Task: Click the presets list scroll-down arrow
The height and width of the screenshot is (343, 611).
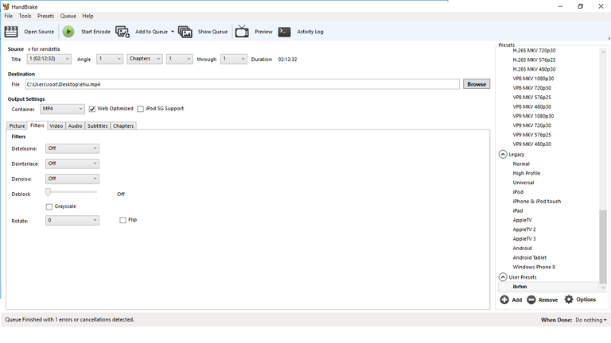Action: pos(603,287)
